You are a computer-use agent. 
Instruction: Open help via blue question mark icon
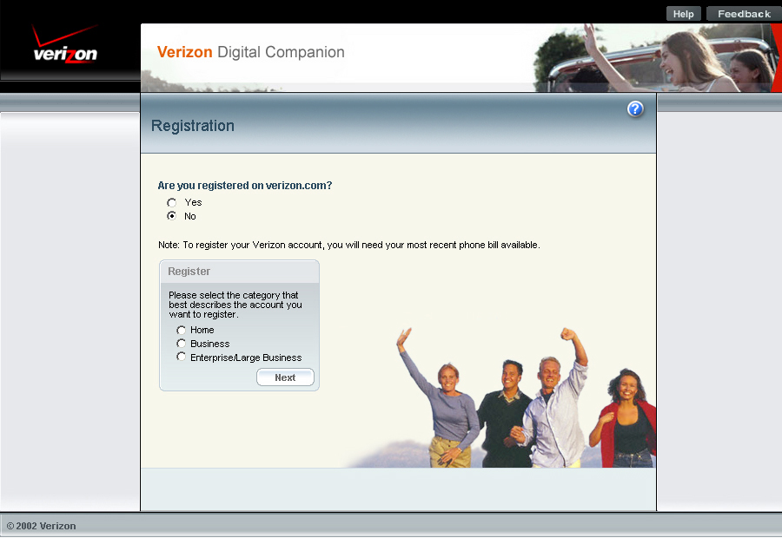click(x=635, y=109)
